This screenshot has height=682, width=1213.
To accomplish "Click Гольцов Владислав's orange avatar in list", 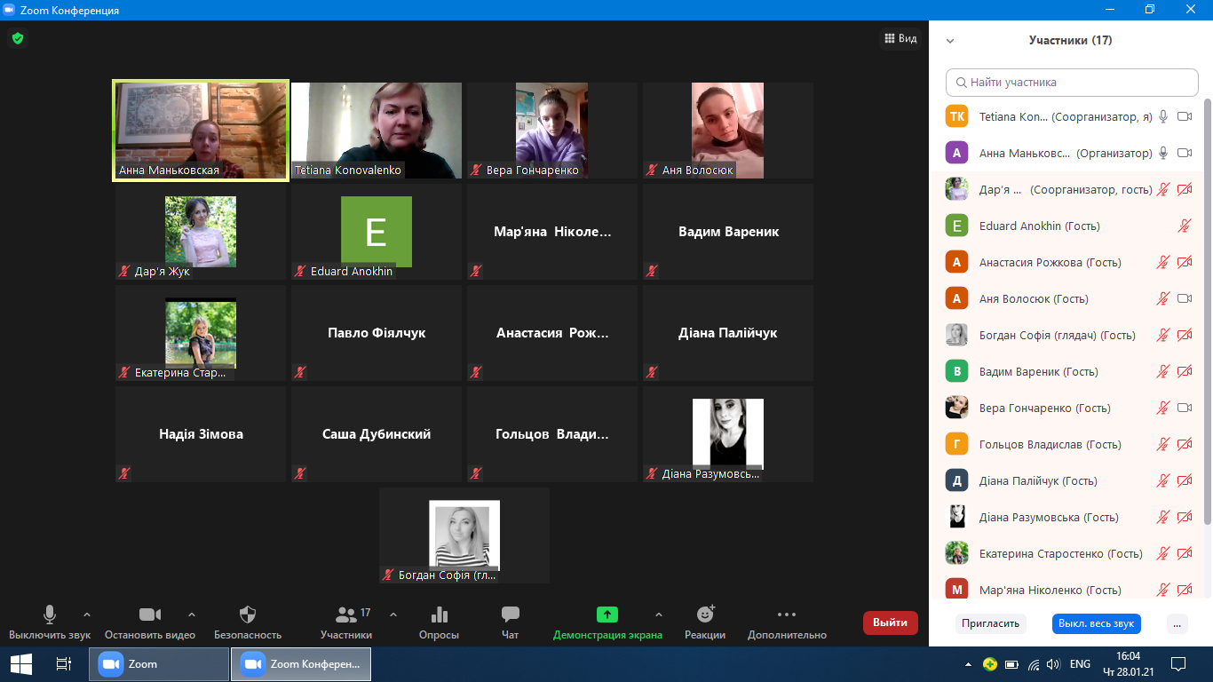I will 956,444.
